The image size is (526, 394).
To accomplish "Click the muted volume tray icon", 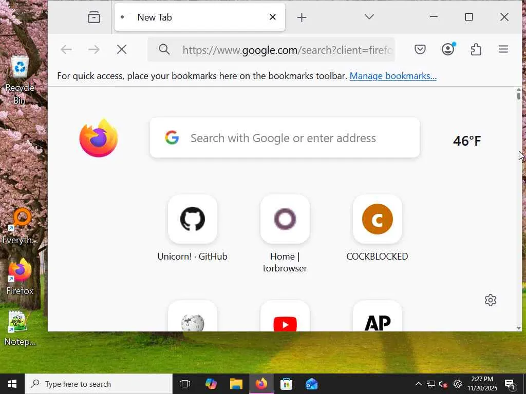I will click(x=443, y=384).
